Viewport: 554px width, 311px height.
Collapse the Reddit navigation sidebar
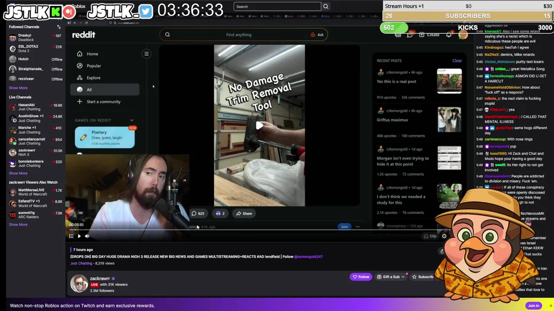click(146, 54)
